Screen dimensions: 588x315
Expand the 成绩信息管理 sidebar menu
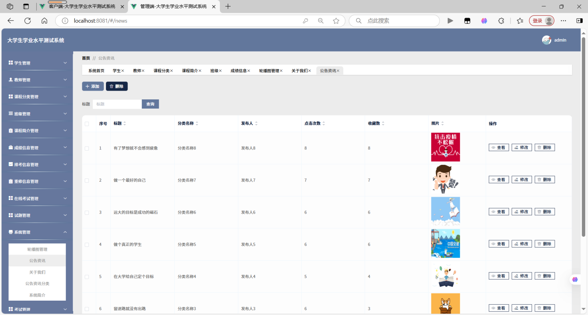pyautogui.click(x=38, y=148)
